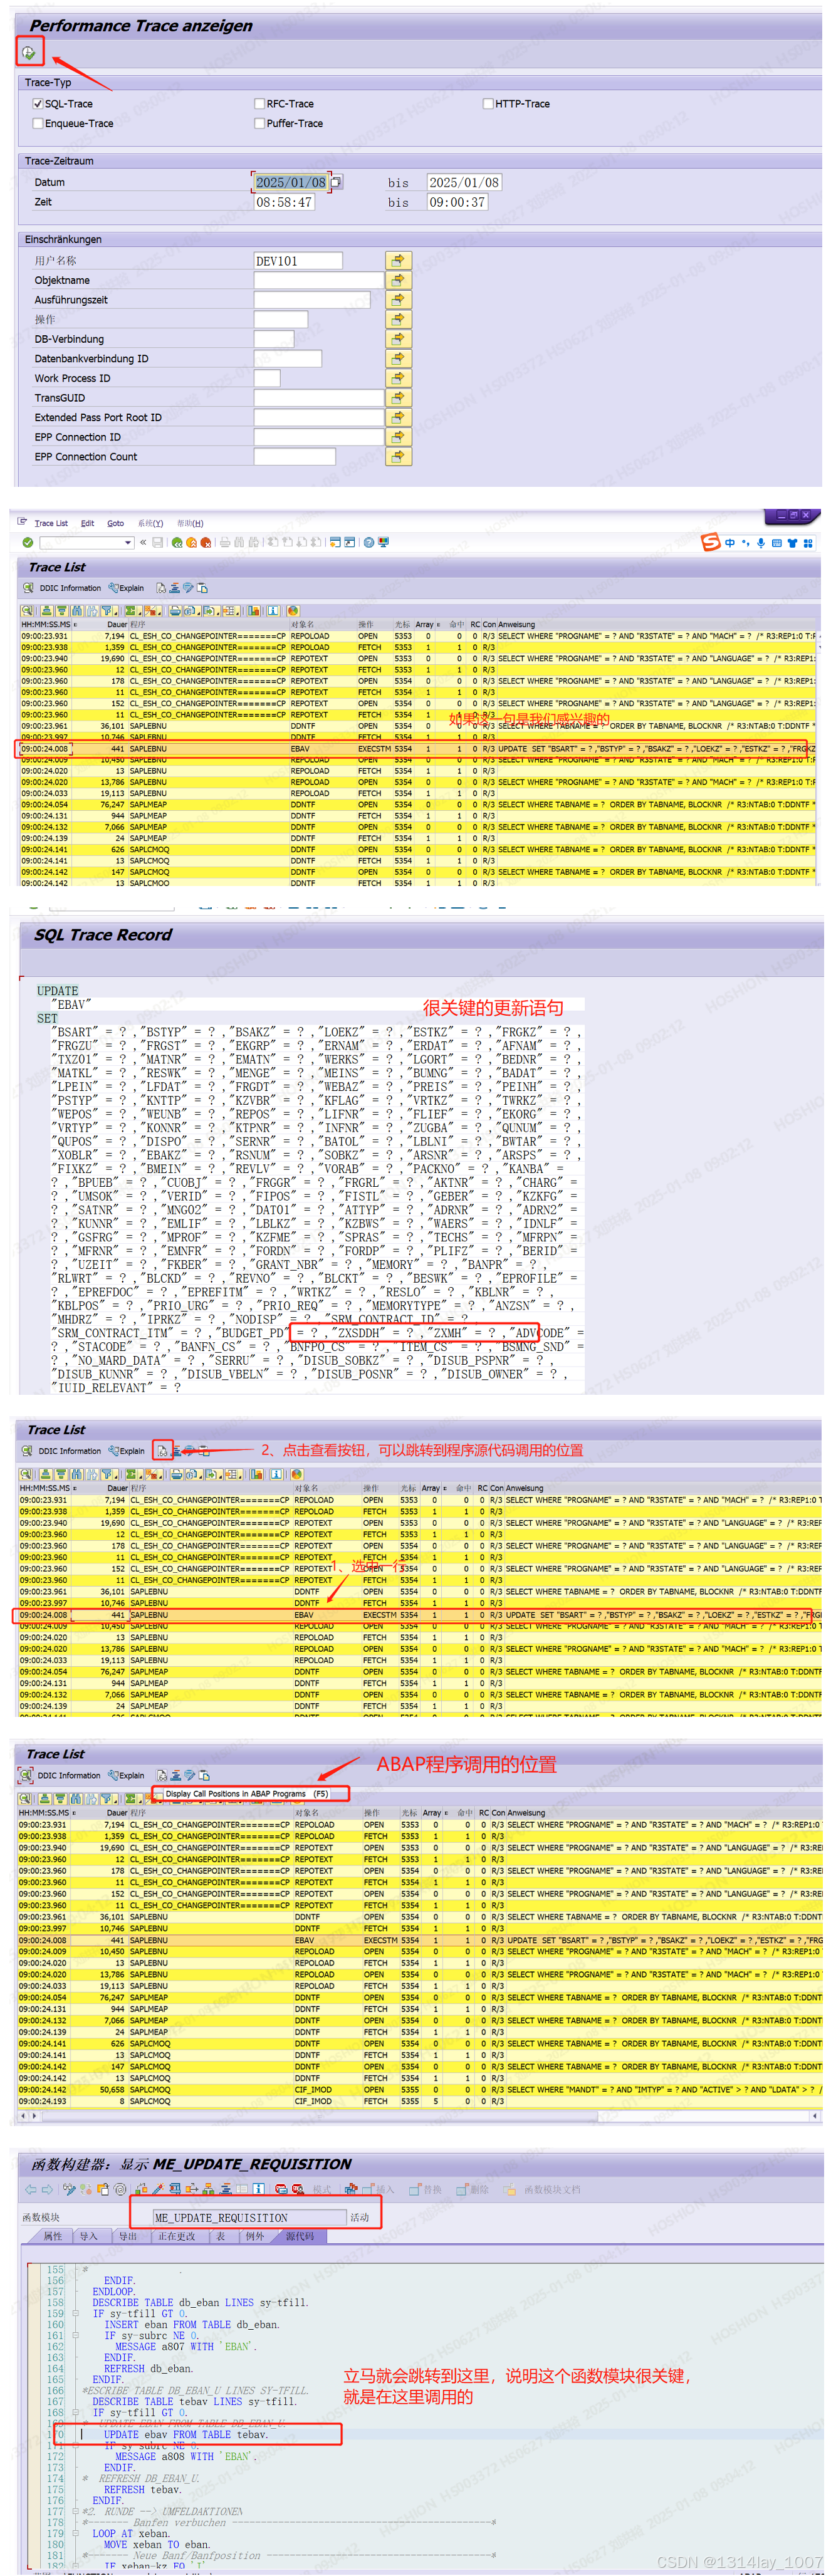Open the date picker next to Datum field
826x2576 pixels.
pos(336,182)
